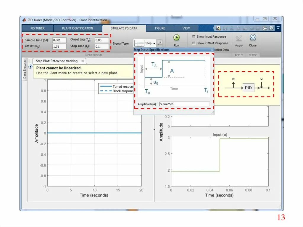Click the save icon in the quick access bar
Screen dimensions: 303x227
coord(225,28)
